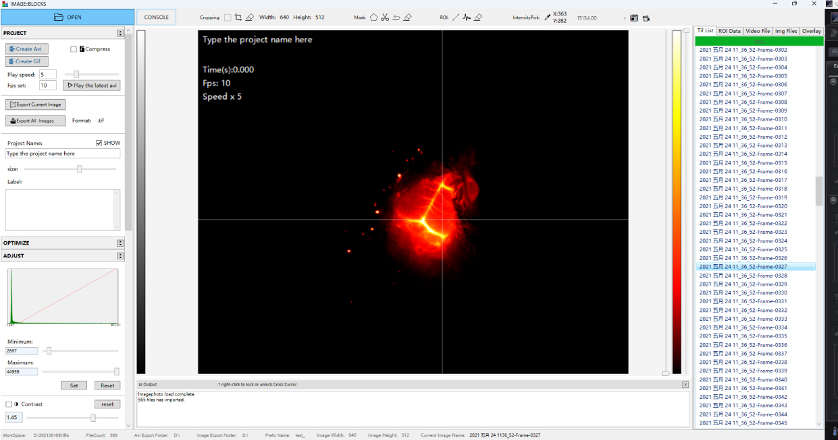The image size is (838, 440).
Task: Activate the IntensityPick eyedropper
Action: pyautogui.click(x=547, y=18)
